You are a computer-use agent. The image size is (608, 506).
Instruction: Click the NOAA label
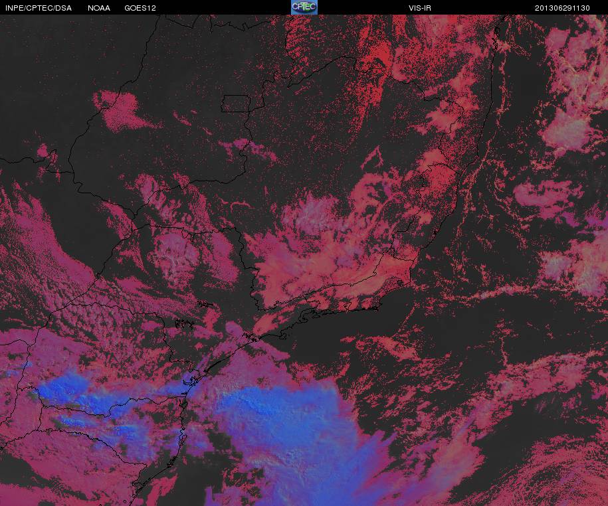tap(99, 8)
